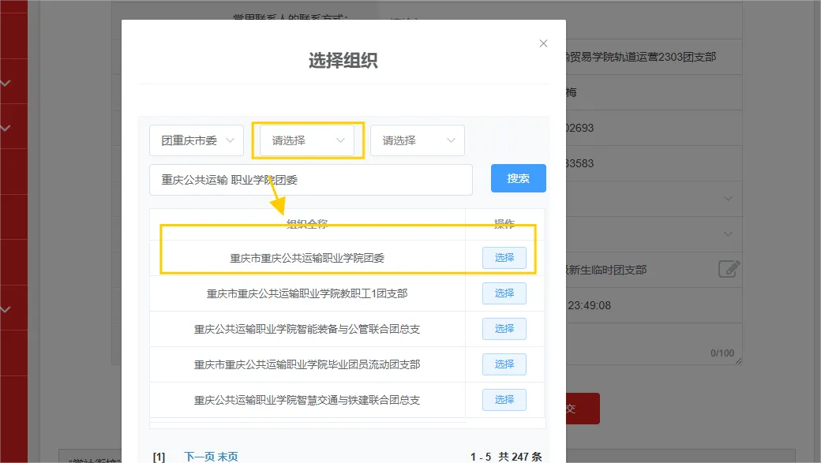The image size is (821, 463).
Task: Expand the 请选择 dropdown left of nothing highlighted
Action: point(418,140)
